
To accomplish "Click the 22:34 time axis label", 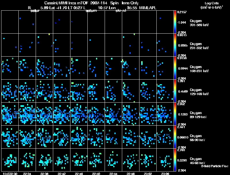I will click(x=27, y=174).
